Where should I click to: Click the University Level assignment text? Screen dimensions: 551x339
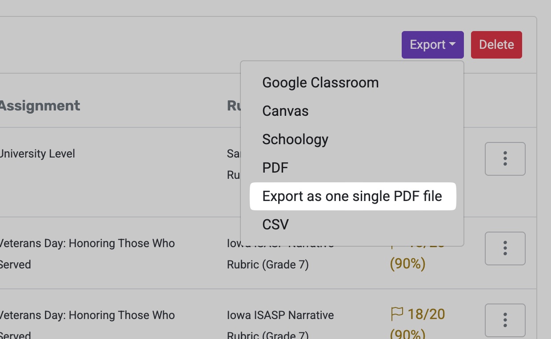tap(37, 154)
